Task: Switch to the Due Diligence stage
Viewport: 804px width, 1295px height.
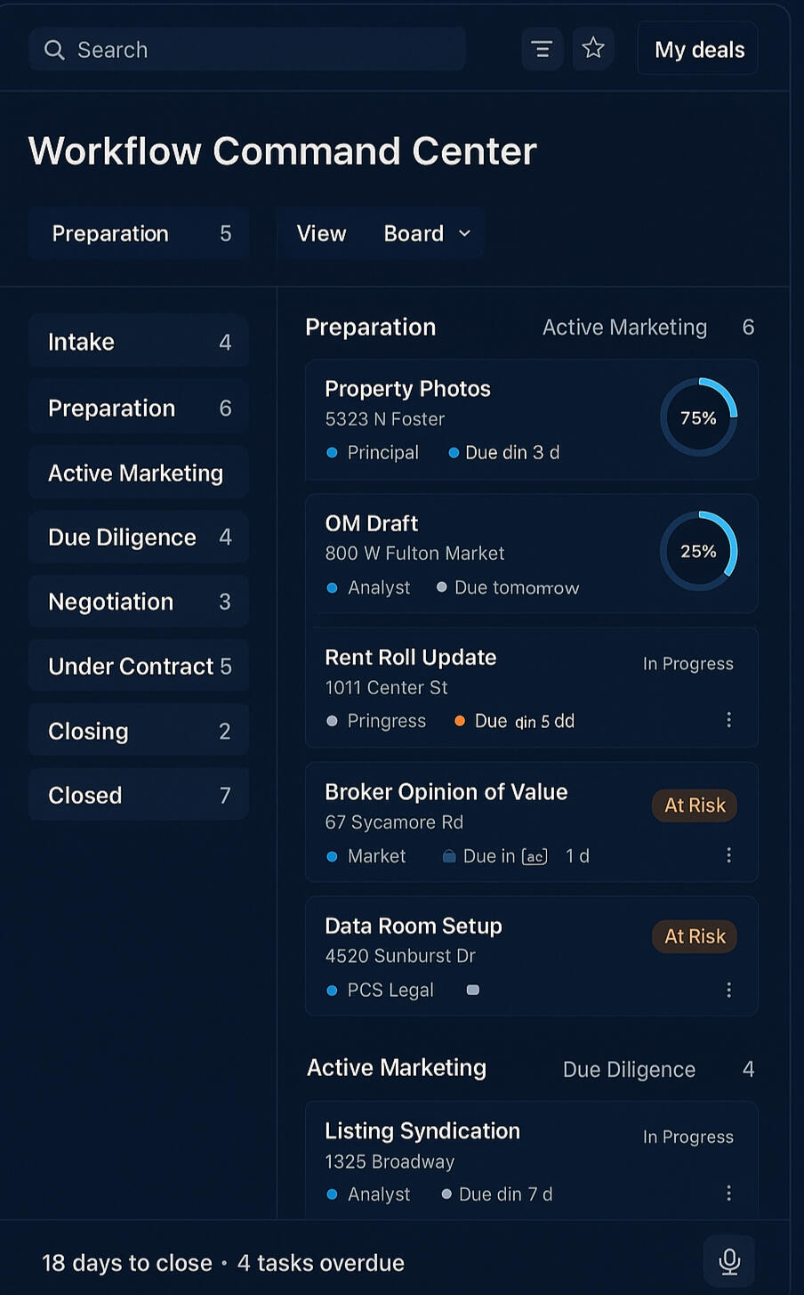Action: [139, 538]
